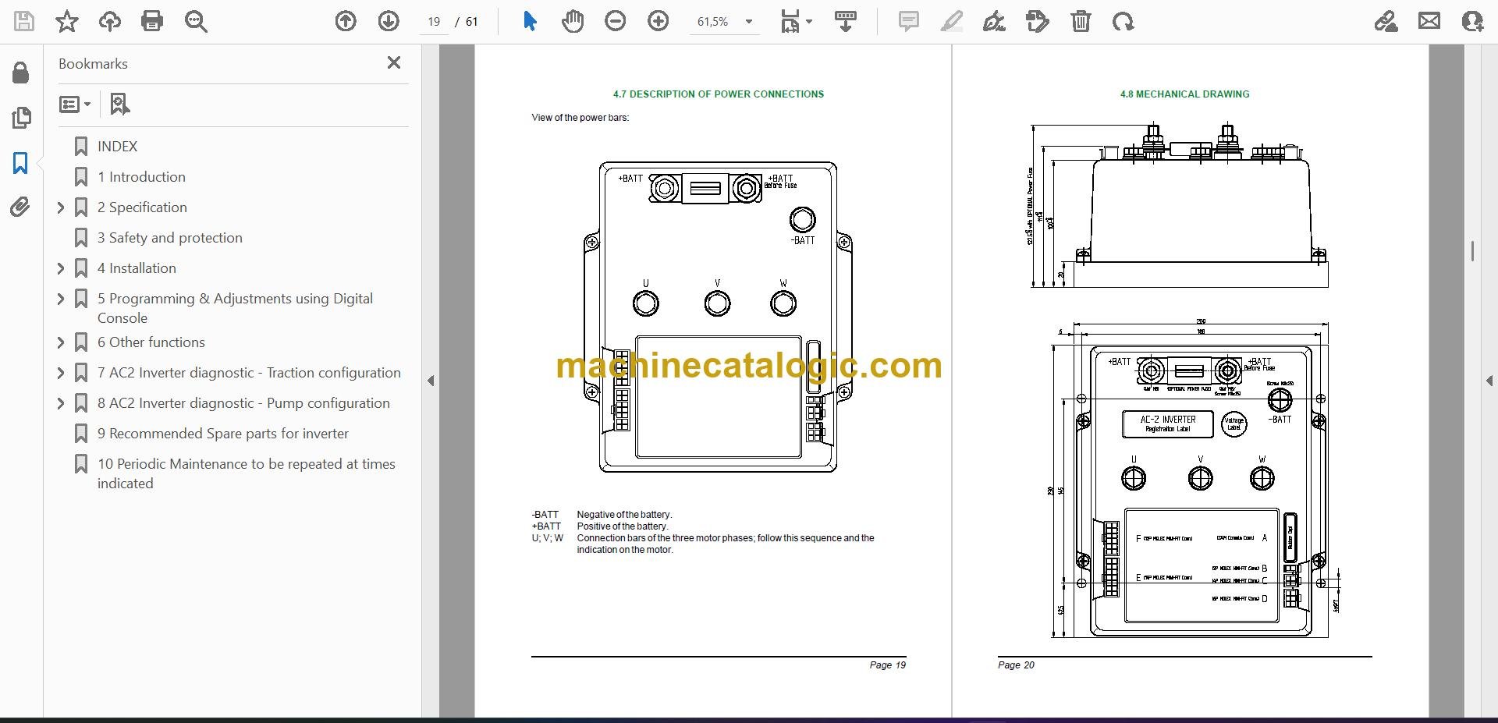Open the zoom level dropdown

[x=749, y=22]
